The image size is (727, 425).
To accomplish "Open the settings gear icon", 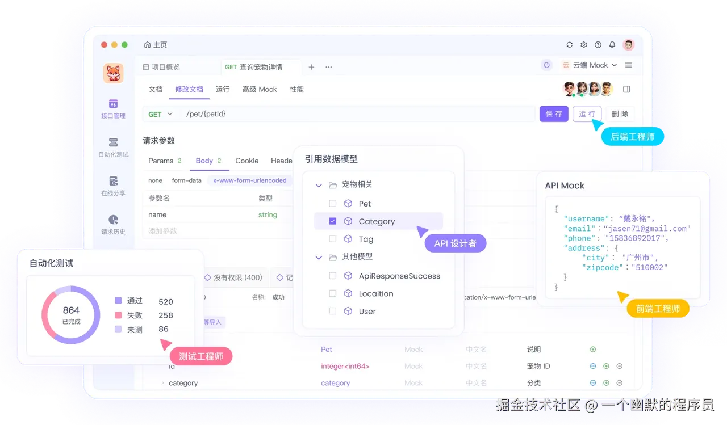I will [583, 44].
